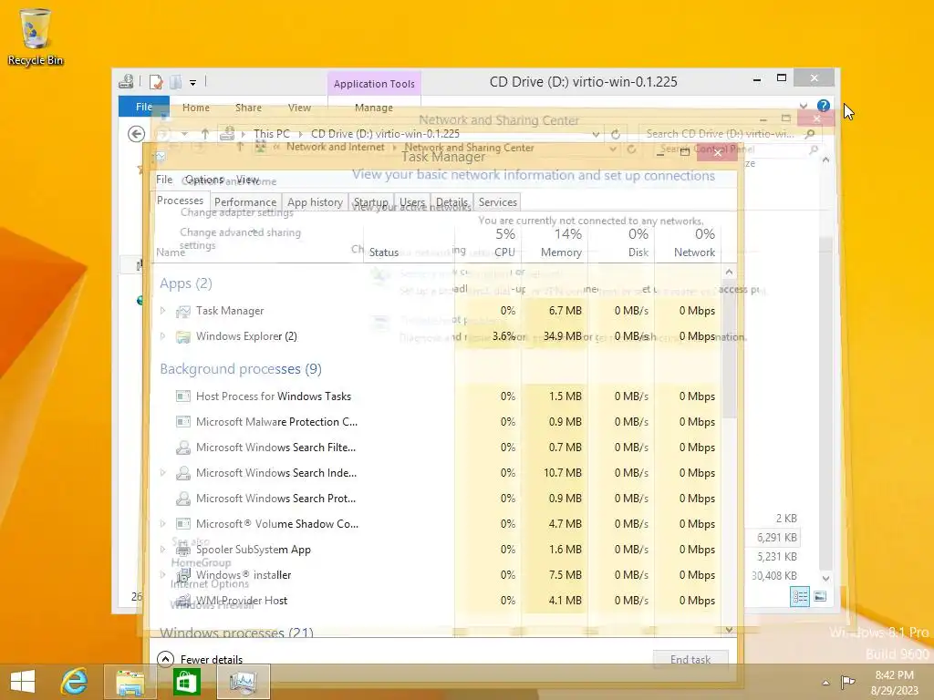Click the Up arrow in Explorer address bar

205,134
